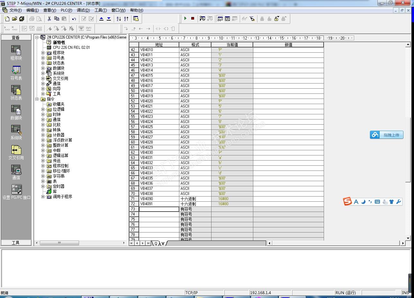Copy selection using the copy icon
Image resolution: width=414 pixels, height=298 pixels.
click(x=57, y=19)
